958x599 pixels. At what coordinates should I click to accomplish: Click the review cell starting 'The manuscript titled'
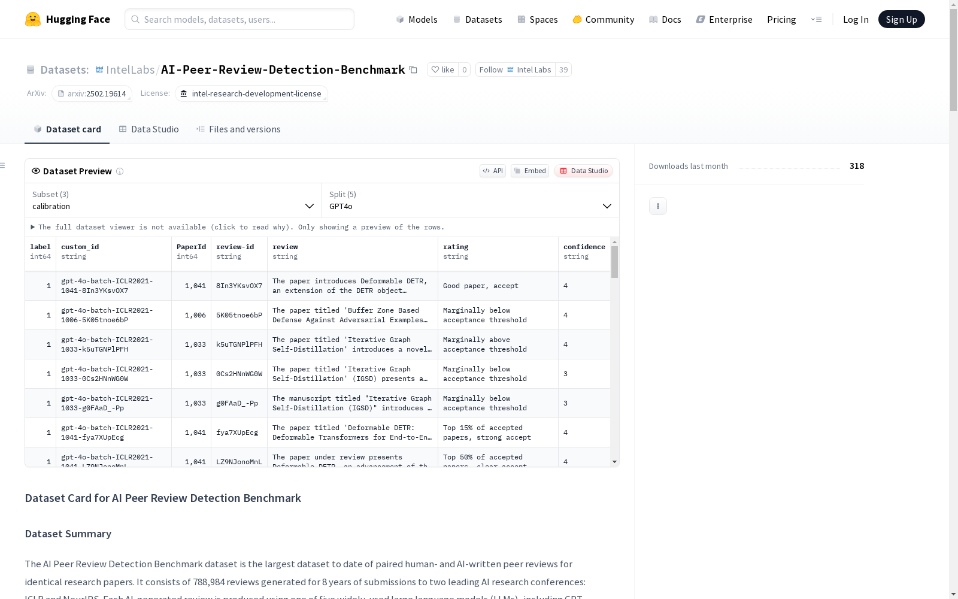[353, 403]
